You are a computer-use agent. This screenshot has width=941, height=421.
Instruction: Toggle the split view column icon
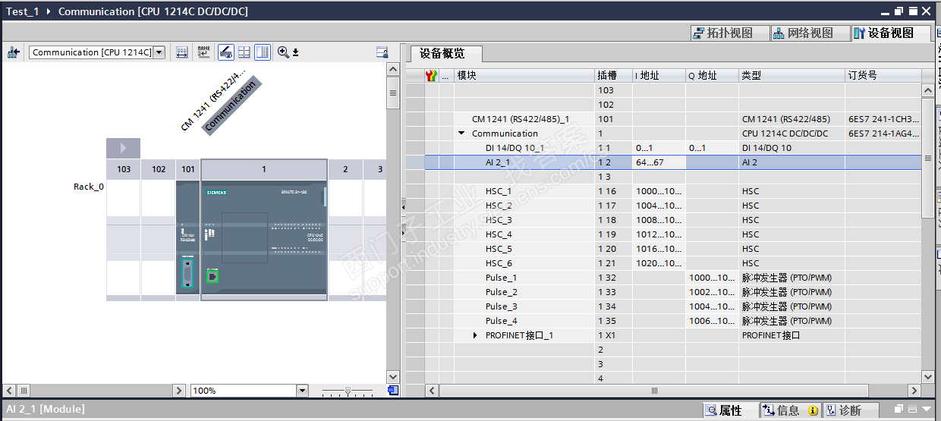pos(263,52)
